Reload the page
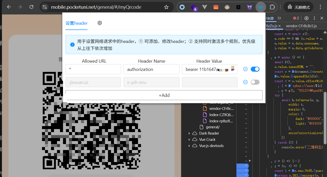 point(31,7)
